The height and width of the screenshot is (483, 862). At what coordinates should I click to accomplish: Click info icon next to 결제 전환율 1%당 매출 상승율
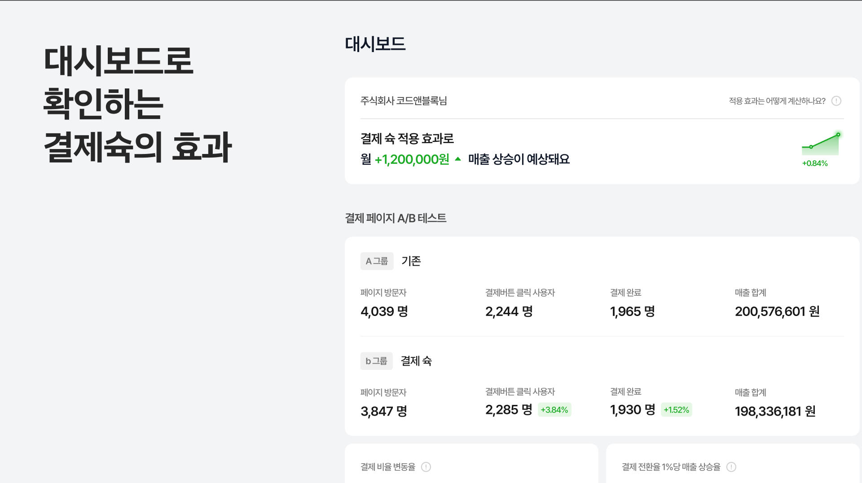(x=731, y=467)
